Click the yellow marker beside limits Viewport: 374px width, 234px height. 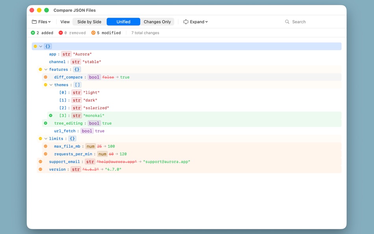(40, 139)
